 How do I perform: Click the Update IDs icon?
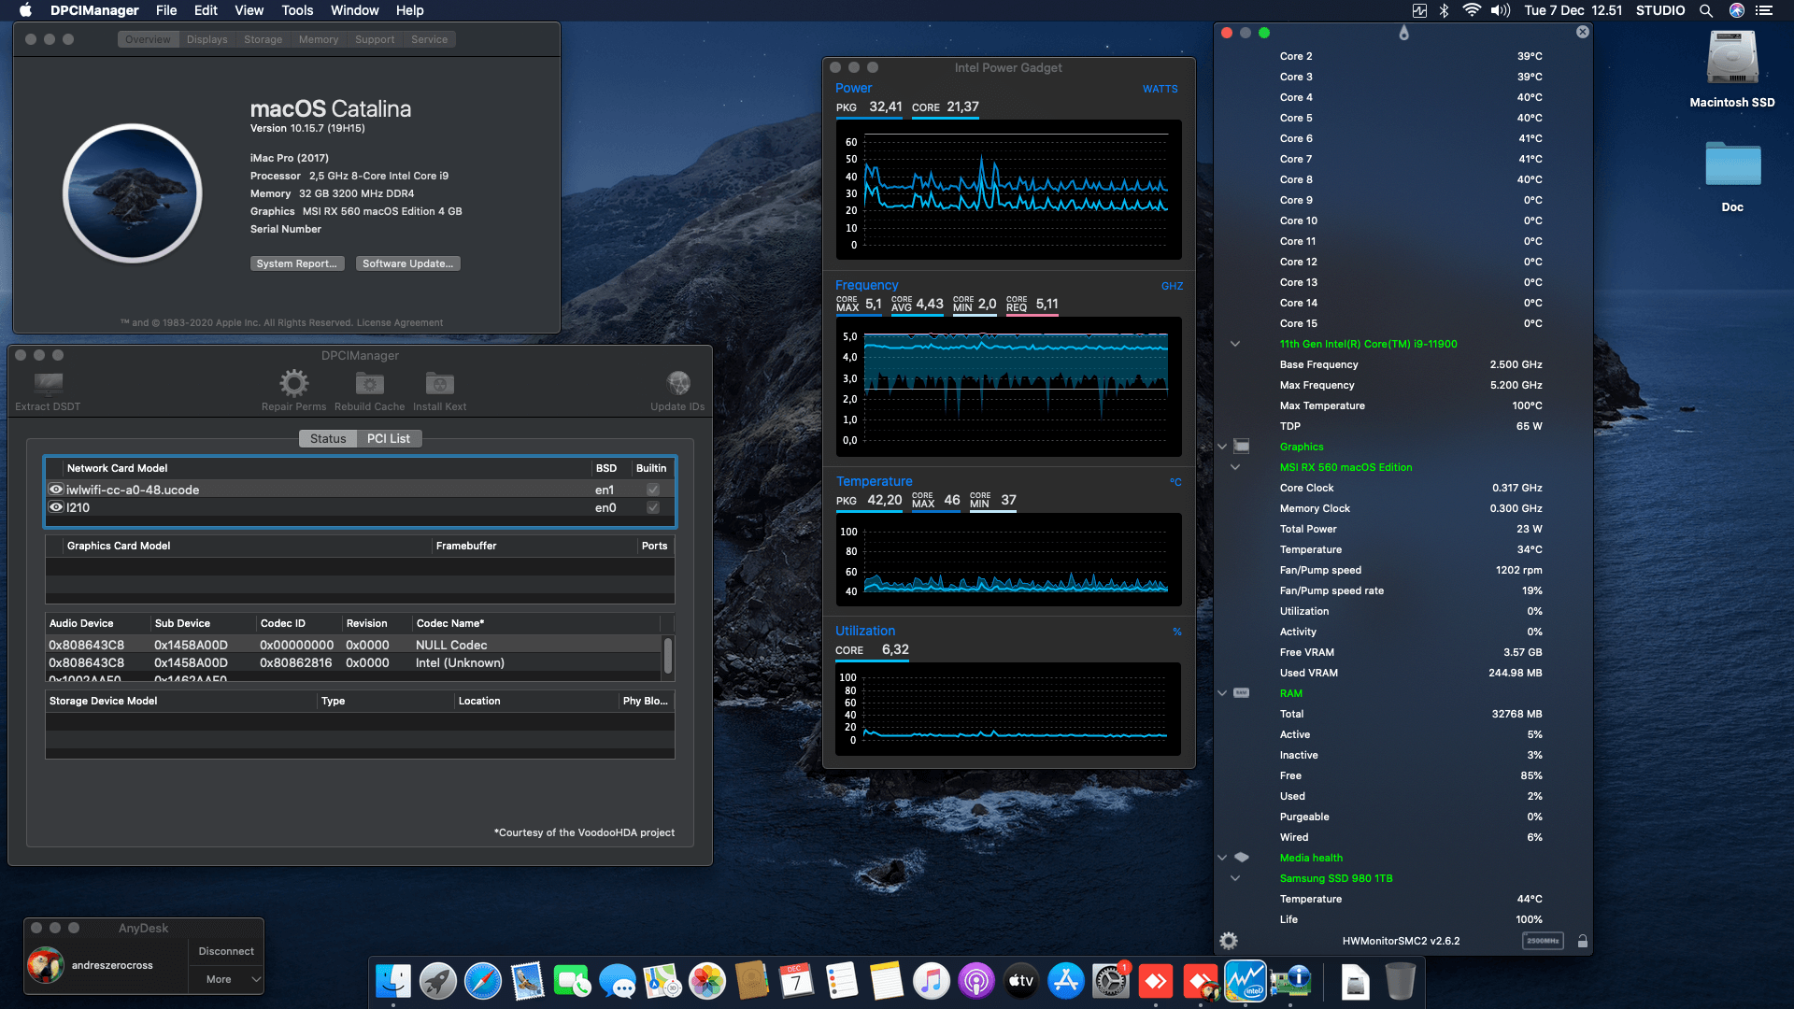[x=677, y=383]
